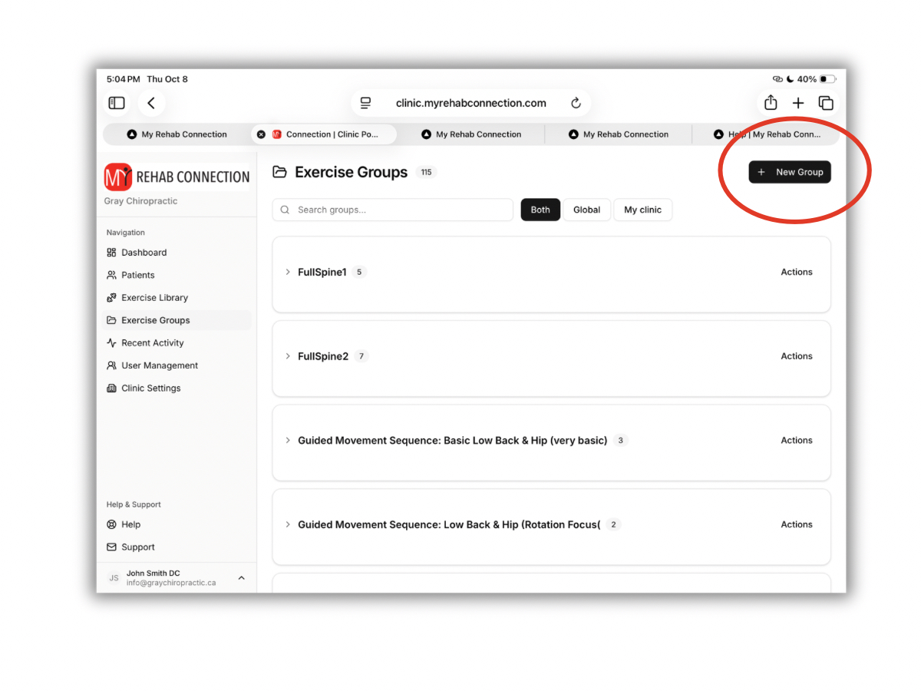Screen dimensions: 921x691
Task: Click the Recent Activity pulse icon
Action: coord(111,343)
